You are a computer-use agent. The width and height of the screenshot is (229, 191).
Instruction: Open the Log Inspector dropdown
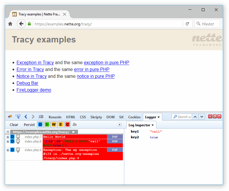tap(152, 125)
